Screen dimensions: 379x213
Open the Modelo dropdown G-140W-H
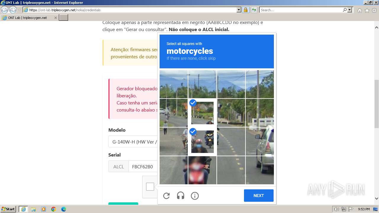(133, 142)
